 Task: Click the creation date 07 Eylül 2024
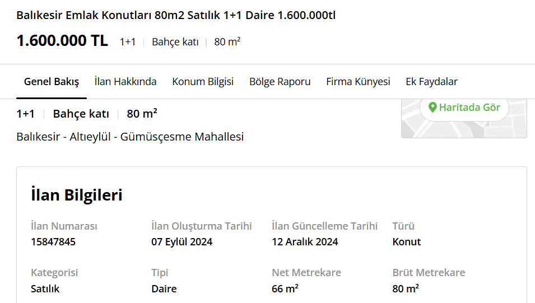(x=182, y=242)
